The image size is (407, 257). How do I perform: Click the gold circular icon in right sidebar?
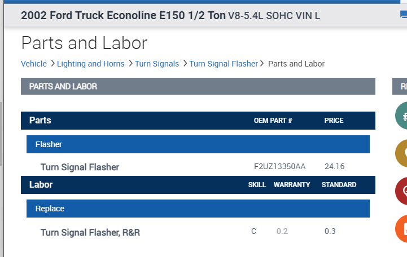[401, 153]
